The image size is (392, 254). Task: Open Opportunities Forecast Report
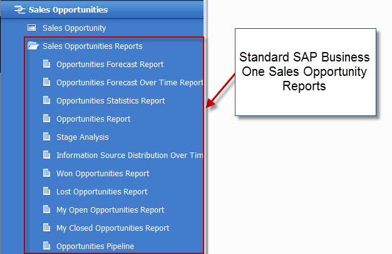click(x=110, y=65)
